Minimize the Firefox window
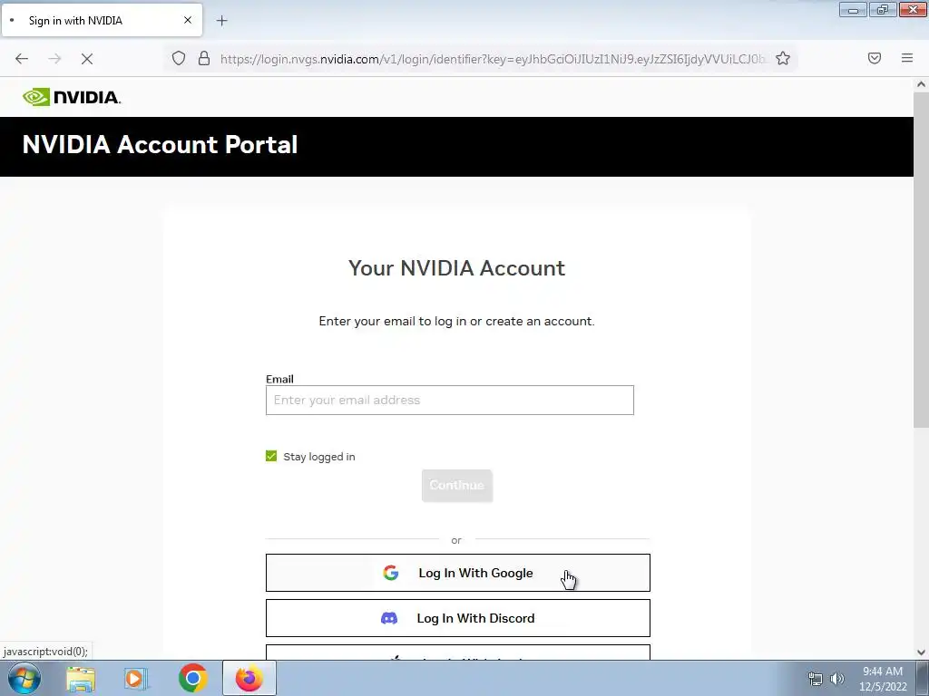Viewport: 929px width, 696px height. click(x=853, y=10)
